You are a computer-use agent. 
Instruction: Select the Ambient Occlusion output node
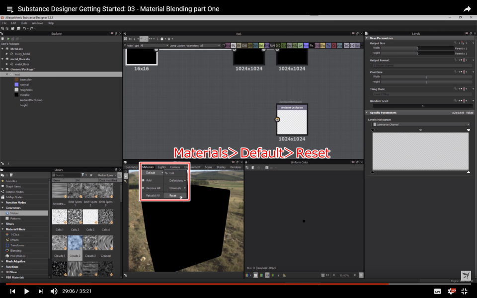coord(292,120)
